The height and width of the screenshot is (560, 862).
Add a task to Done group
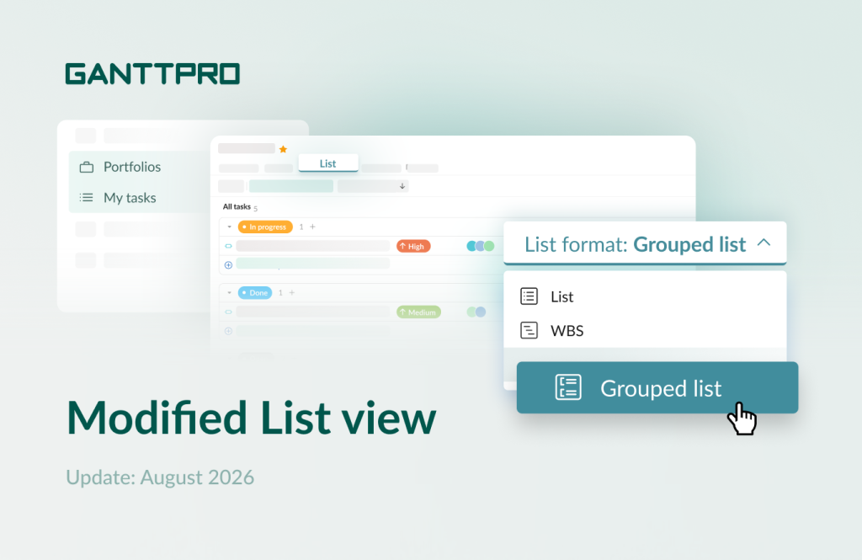pos(292,293)
